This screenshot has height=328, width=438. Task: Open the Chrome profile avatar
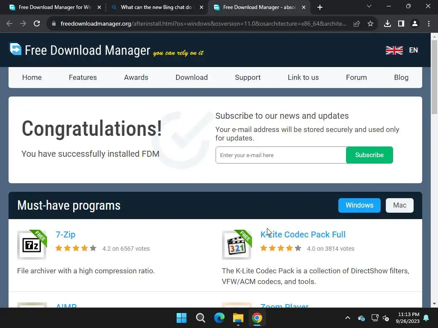(415, 24)
